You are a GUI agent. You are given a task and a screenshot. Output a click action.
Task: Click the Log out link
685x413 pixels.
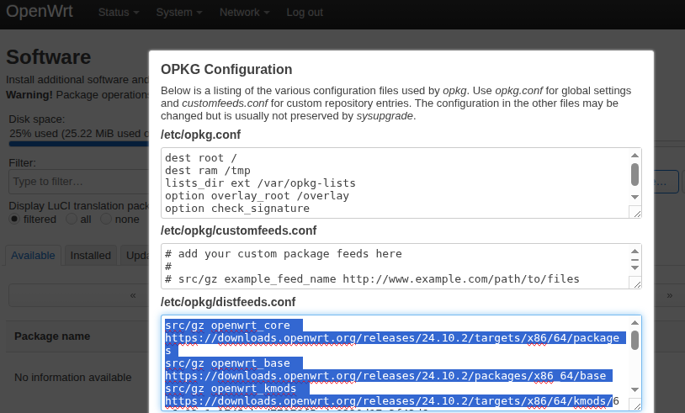[x=305, y=13]
